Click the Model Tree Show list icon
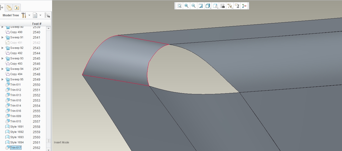342x151 pixels. coord(35,15)
